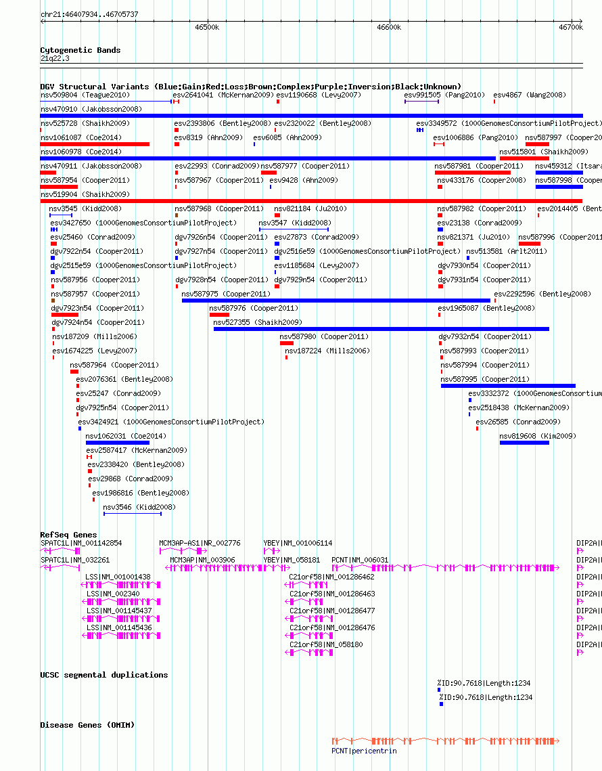Click UCSC segmental duplications track title
602x771 pixels.
point(103,675)
